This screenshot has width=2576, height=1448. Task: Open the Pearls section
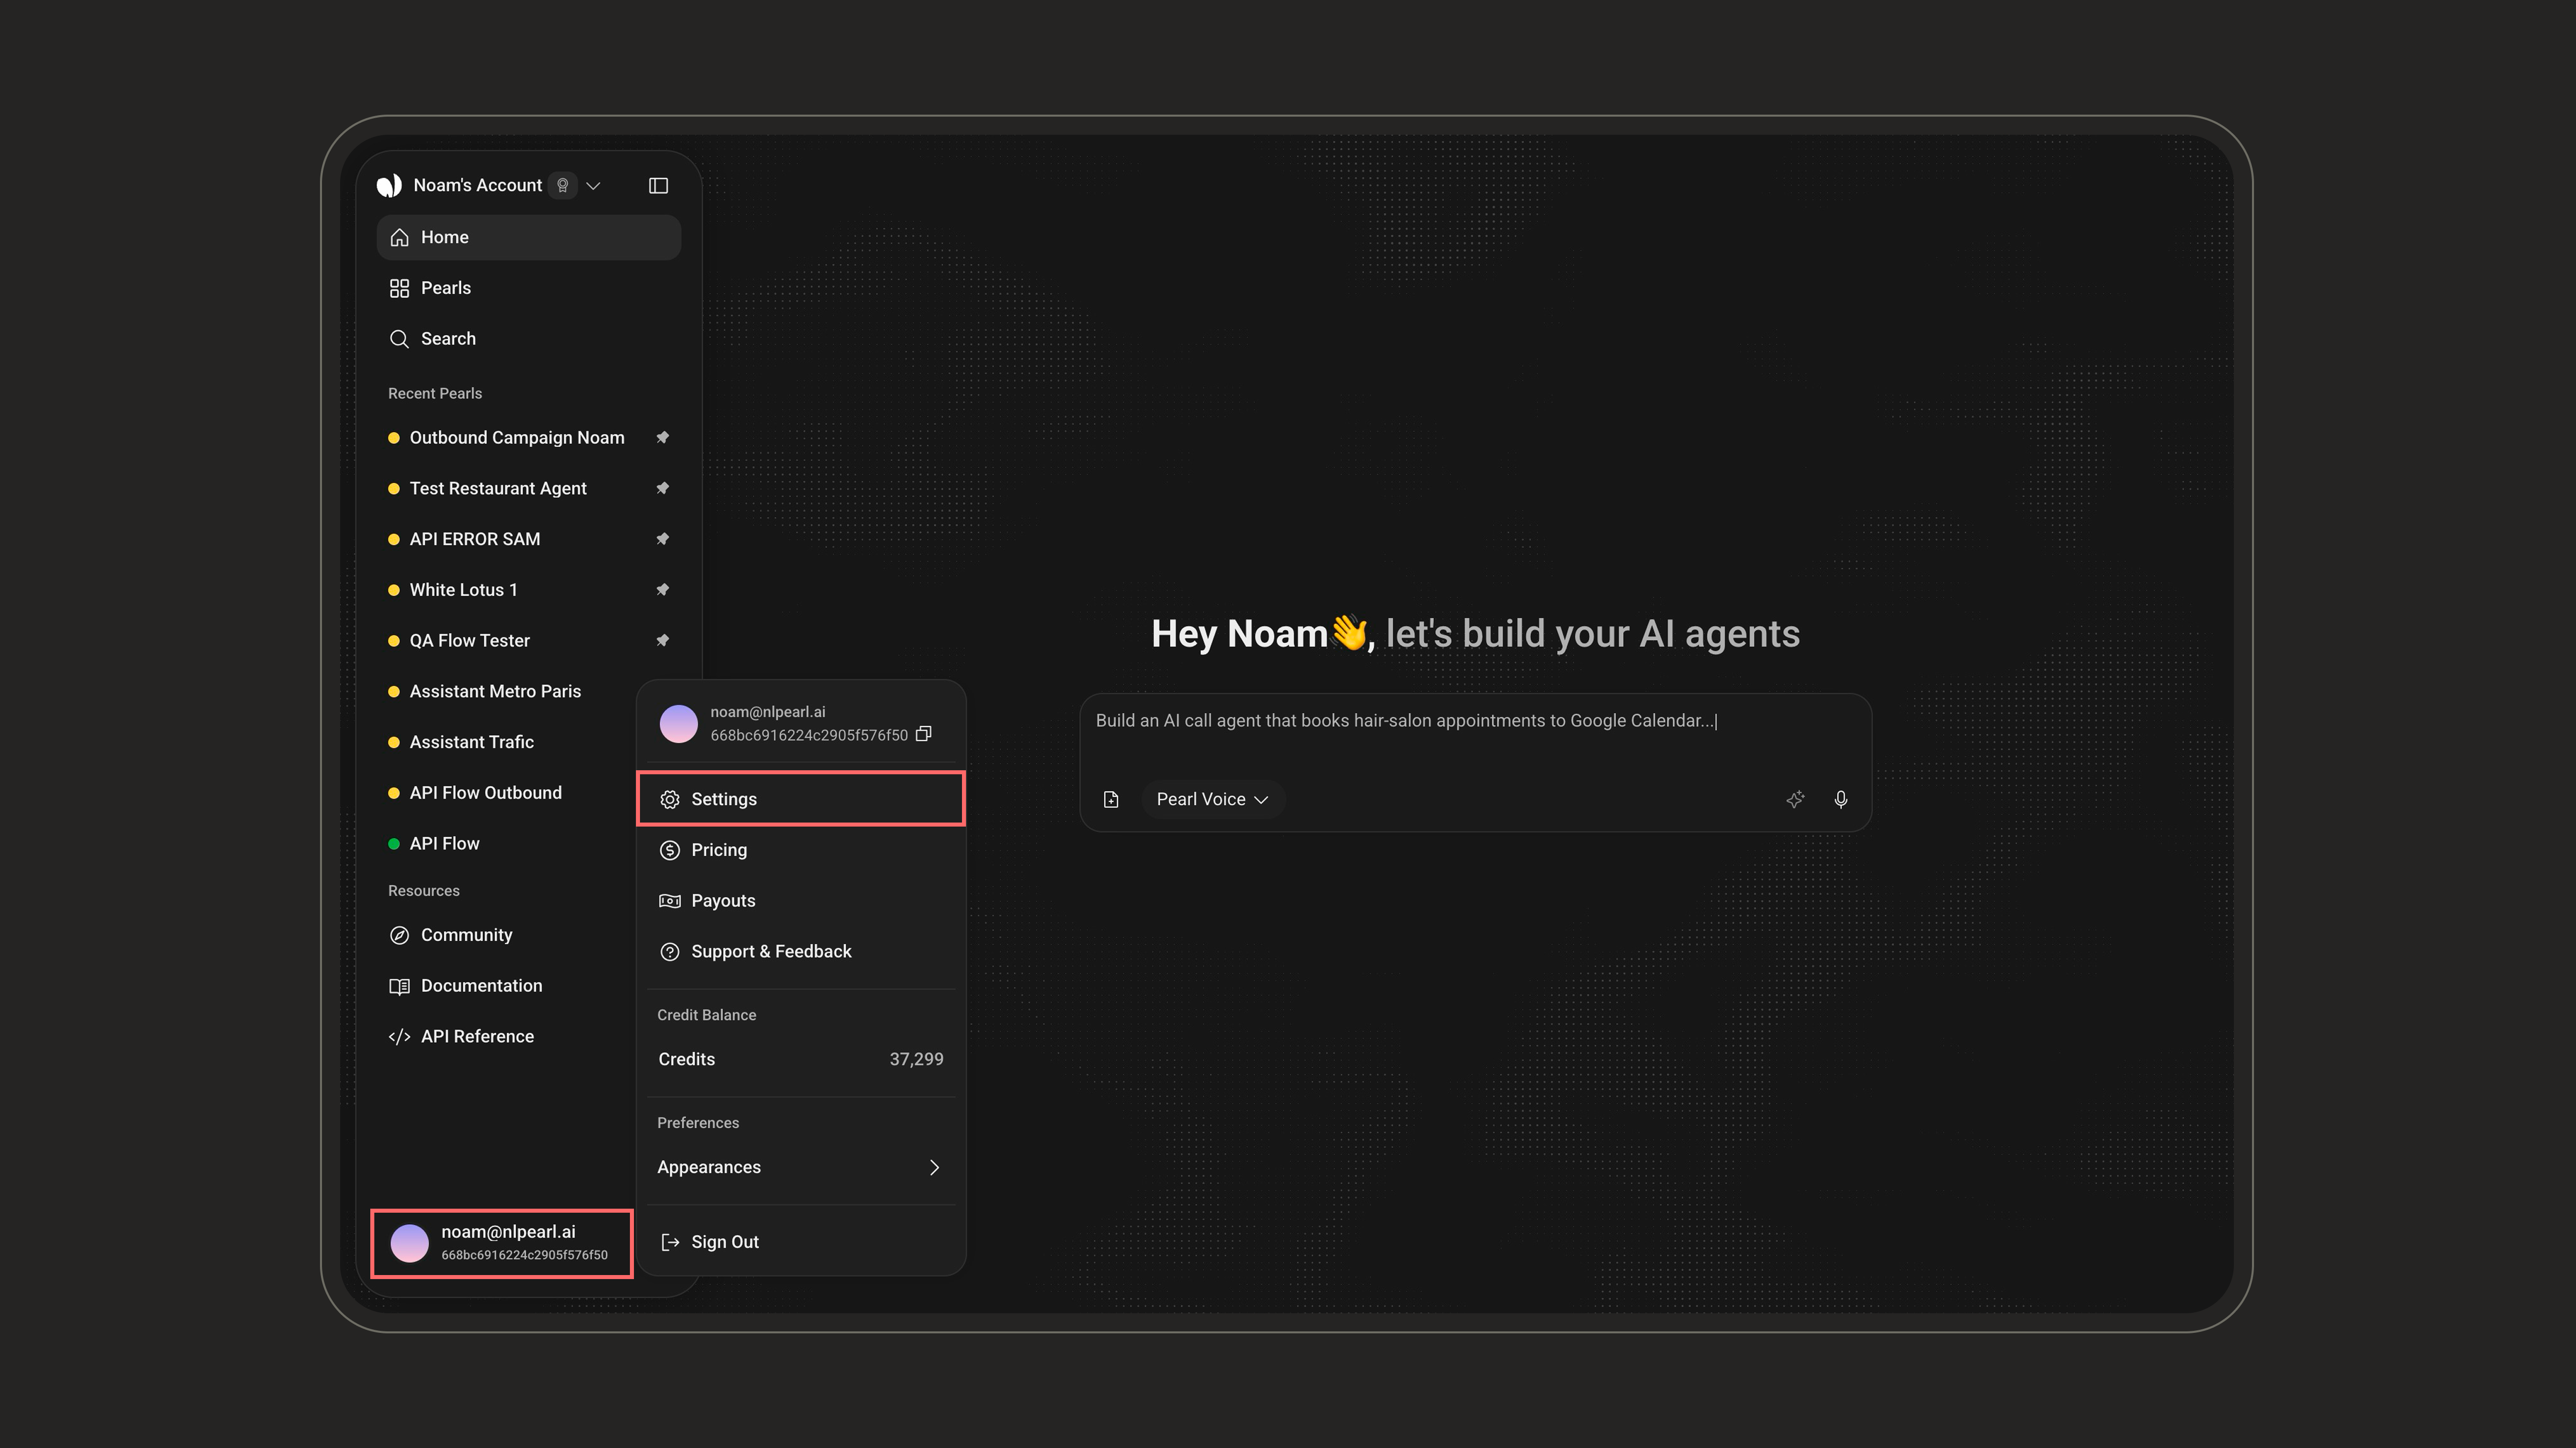[x=528, y=288]
